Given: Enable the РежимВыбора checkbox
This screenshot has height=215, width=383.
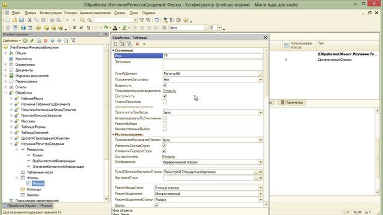Looking at the screenshot, I should tap(165, 124).
